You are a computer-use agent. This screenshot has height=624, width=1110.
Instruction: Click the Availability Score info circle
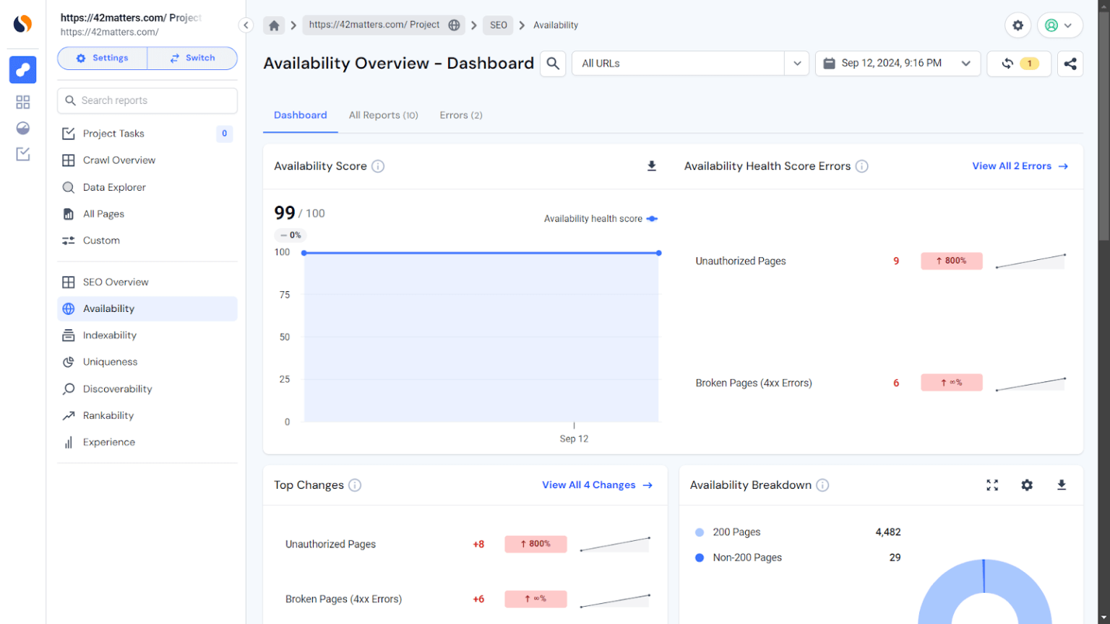click(379, 165)
